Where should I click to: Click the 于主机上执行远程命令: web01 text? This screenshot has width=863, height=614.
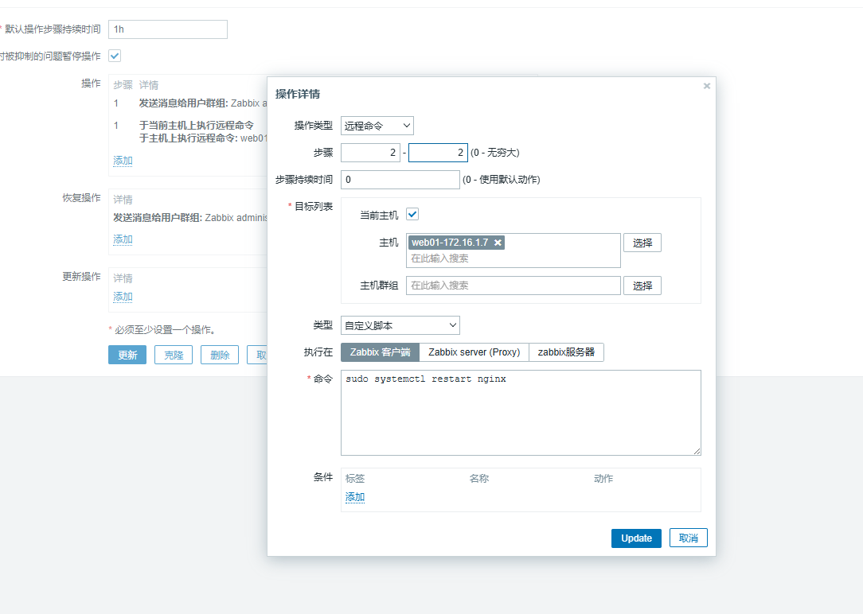pyautogui.click(x=202, y=138)
